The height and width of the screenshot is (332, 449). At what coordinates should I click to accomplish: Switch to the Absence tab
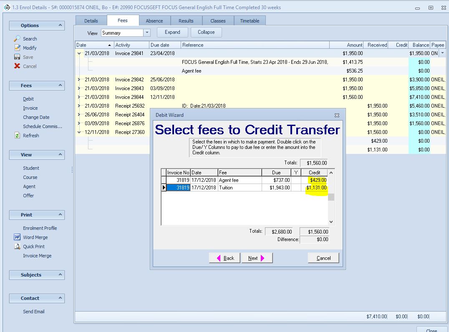(x=154, y=21)
